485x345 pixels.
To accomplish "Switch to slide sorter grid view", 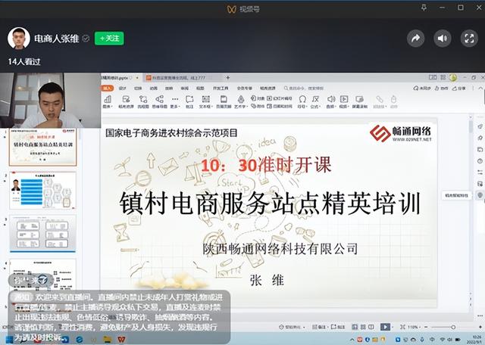I will pyautogui.click(x=363, y=327).
